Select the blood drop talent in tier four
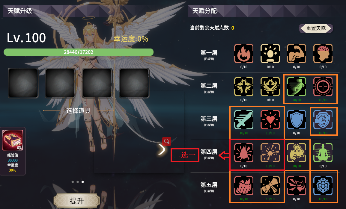Viewport: 346px width, 209px height. tap(244, 153)
